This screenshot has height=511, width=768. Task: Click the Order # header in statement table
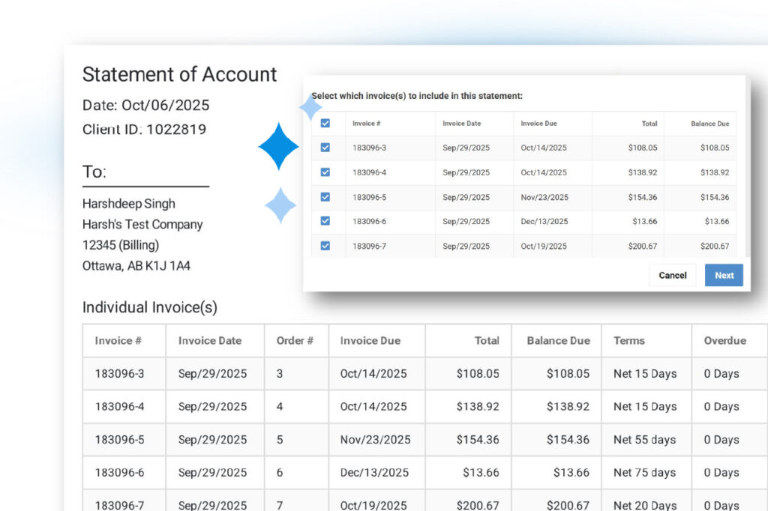pyautogui.click(x=295, y=340)
